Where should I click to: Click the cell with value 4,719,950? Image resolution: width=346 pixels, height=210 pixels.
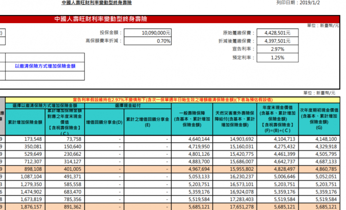pos(192,147)
